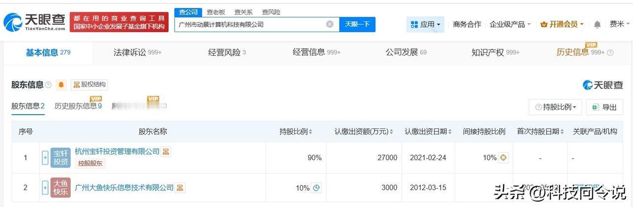This screenshot has width=633, height=207.
Task: Select the 查关系 search tab
Action: pos(243,12)
